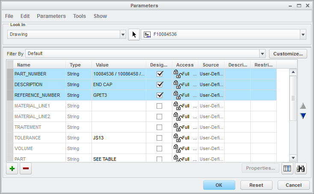
Task: Click the access lock icon for PART_NUMBER
Action: [x=178, y=74]
